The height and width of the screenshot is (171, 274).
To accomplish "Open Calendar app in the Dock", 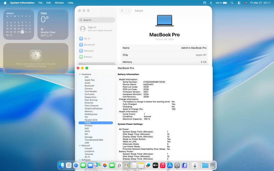I will pos(119,165).
